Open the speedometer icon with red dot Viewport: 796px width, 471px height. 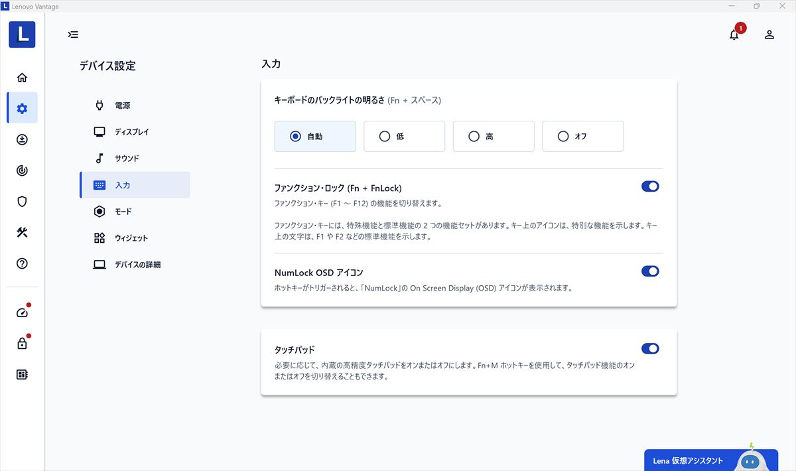point(22,312)
